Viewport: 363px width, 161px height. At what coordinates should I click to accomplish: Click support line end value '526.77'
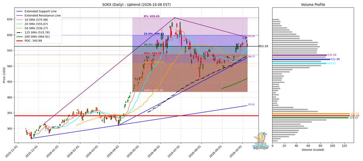click(251, 57)
